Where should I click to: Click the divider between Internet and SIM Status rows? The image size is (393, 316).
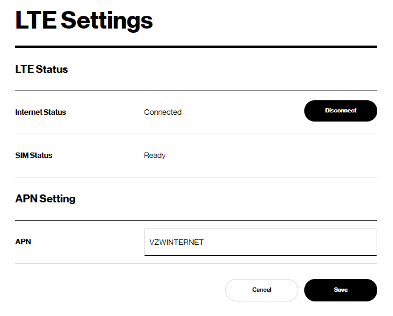[196, 134]
